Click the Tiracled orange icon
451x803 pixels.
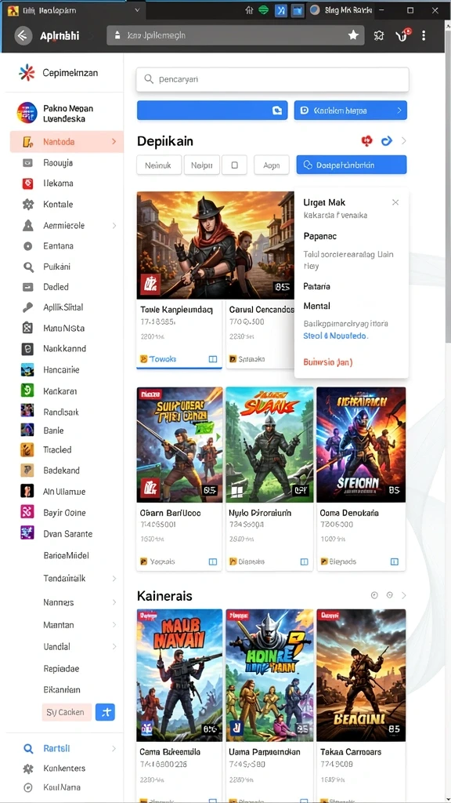[27, 449]
